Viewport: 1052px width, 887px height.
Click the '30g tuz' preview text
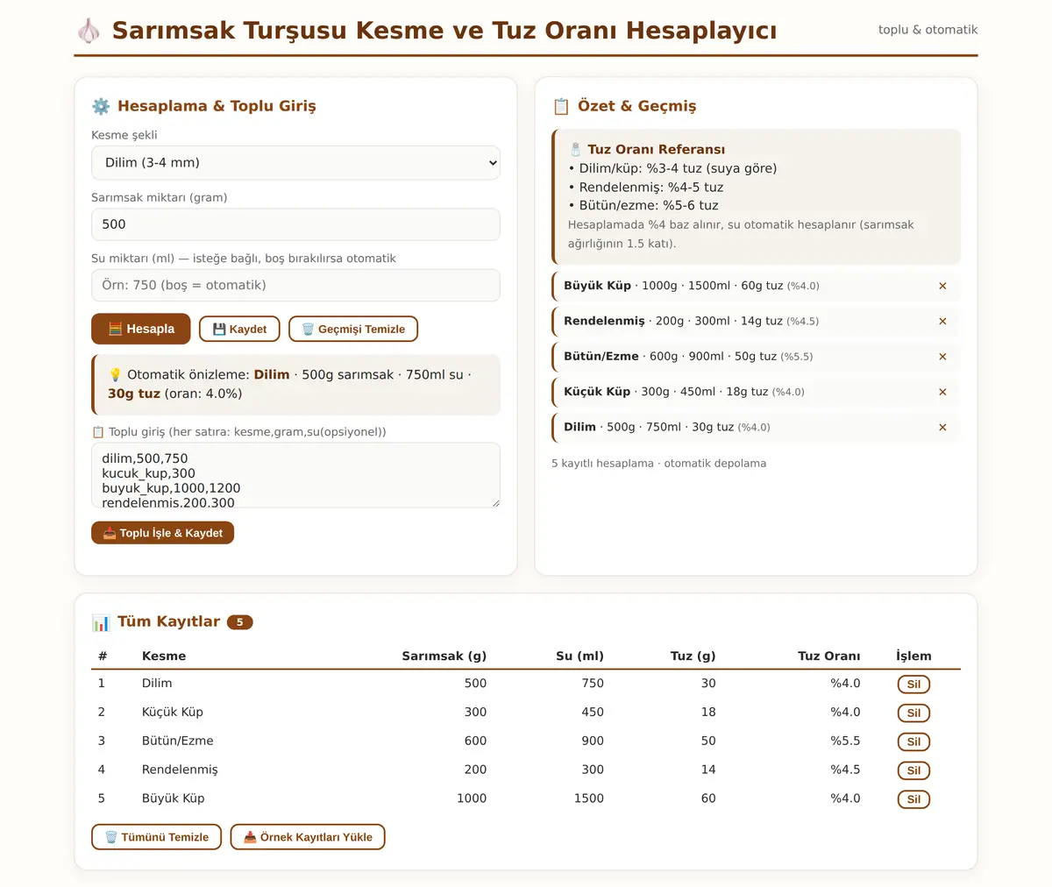click(134, 394)
